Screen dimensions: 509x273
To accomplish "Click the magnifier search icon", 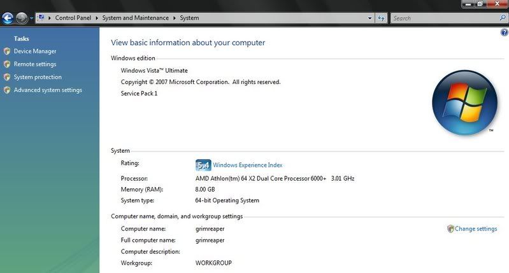I will pyautogui.click(x=503, y=18).
